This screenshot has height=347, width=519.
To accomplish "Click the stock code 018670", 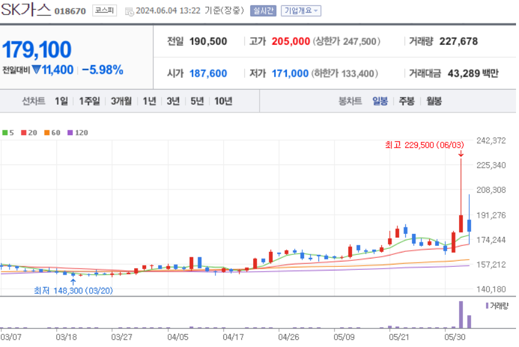I will (x=70, y=11).
